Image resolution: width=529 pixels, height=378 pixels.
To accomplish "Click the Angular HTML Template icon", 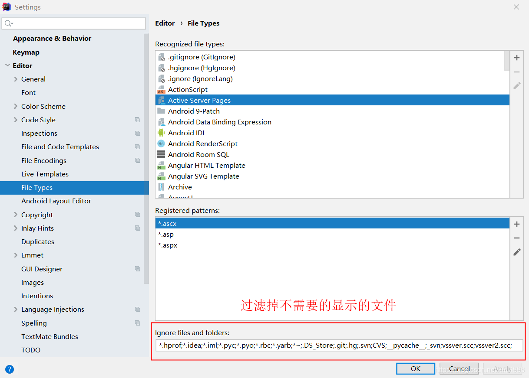I will 161,165.
